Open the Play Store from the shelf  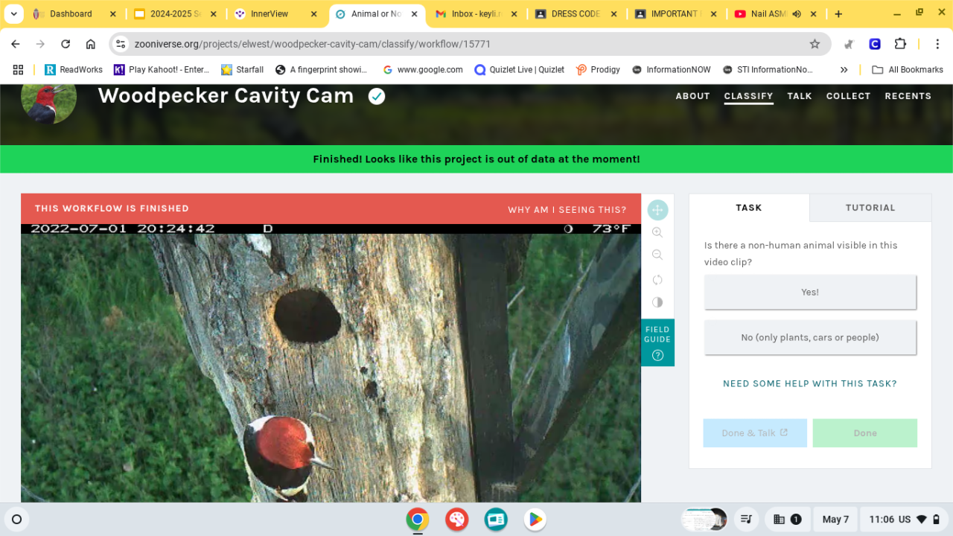click(x=535, y=519)
